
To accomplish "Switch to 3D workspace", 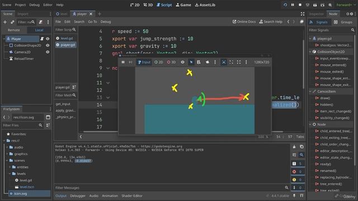I will 148,5.
